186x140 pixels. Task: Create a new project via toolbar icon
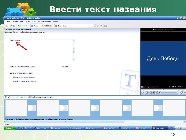pyautogui.click(x=7, y=26)
